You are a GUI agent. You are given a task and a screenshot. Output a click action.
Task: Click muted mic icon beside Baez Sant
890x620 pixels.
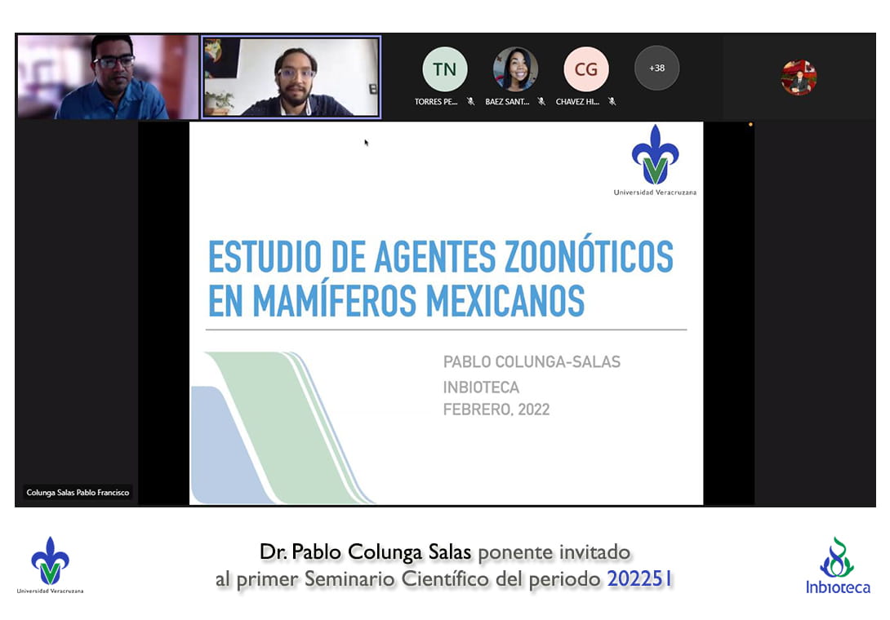click(541, 102)
